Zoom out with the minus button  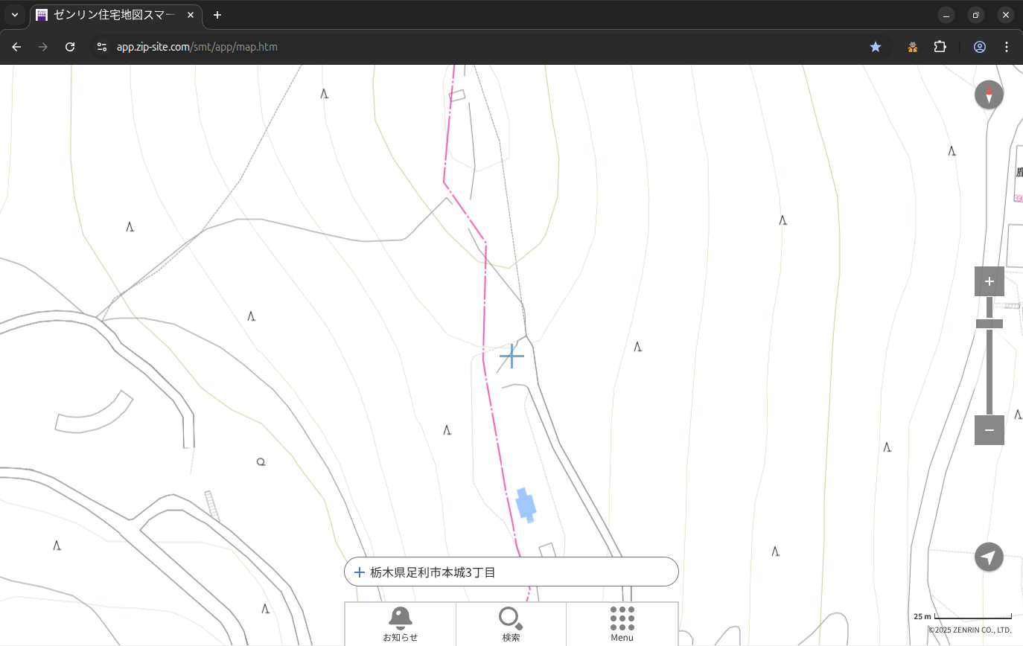click(989, 430)
